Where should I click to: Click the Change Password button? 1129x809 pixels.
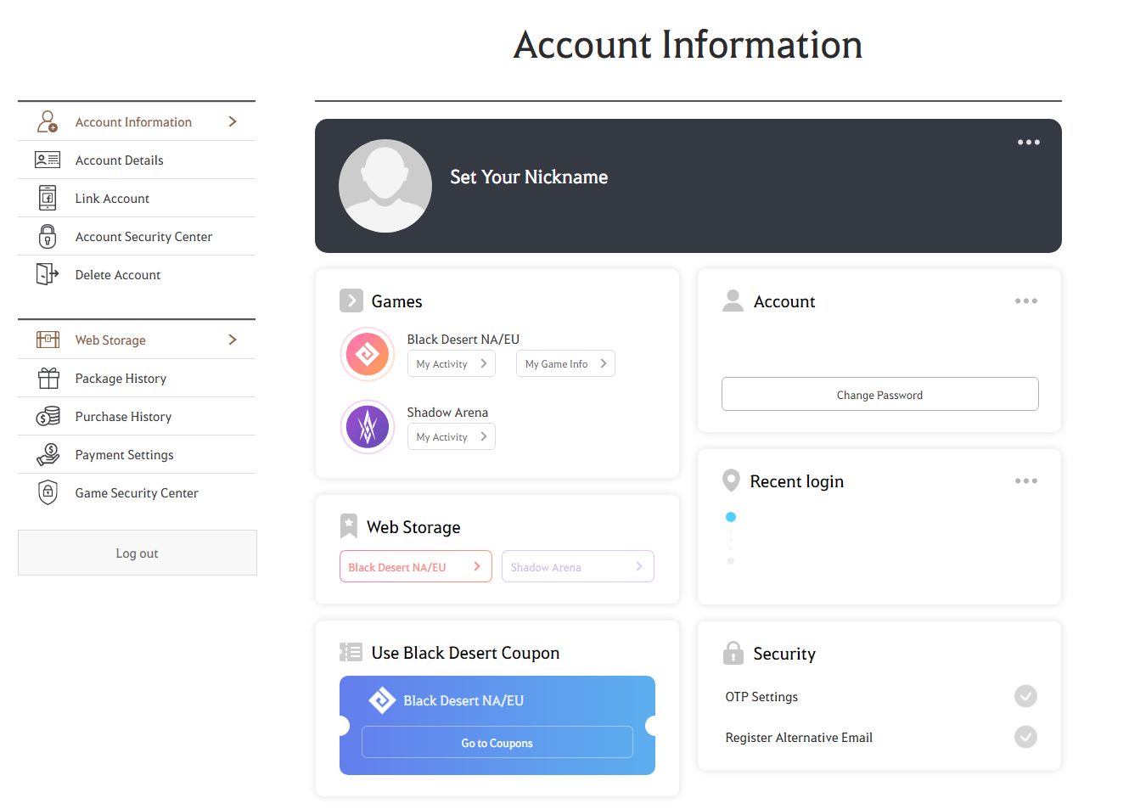(x=879, y=394)
